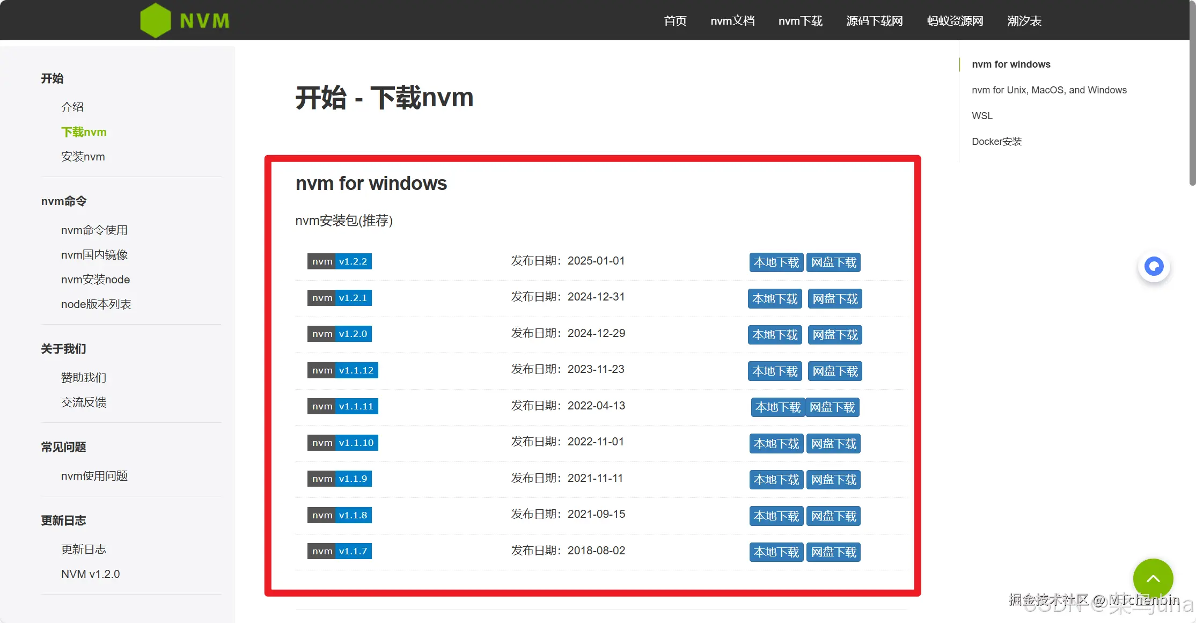Image resolution: width=1196 pixels, height=623 pixels.
Task: Open nvm文档 in top navigation
Action: (x=732, y=21)
